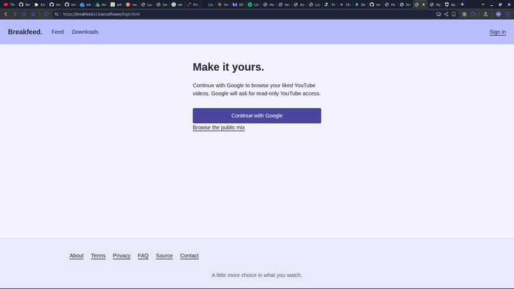This screenshot has width=514, height=289.
Task: Reload the page with the refresh icon
Action: click(x=24, y=14)
